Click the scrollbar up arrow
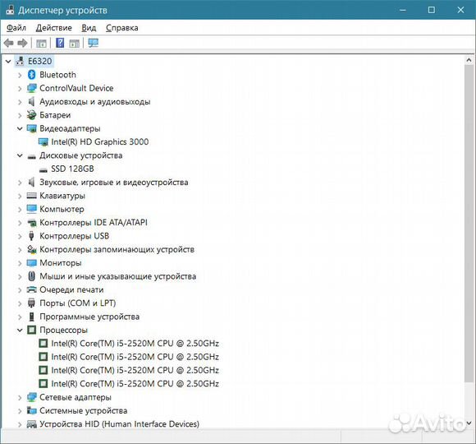This screenshot has height=444, width=476. point(469,60)
